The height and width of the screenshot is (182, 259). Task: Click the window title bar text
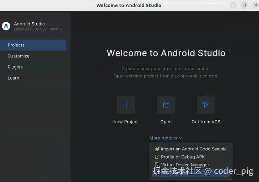pyautogui.click(x=129, y=5)
